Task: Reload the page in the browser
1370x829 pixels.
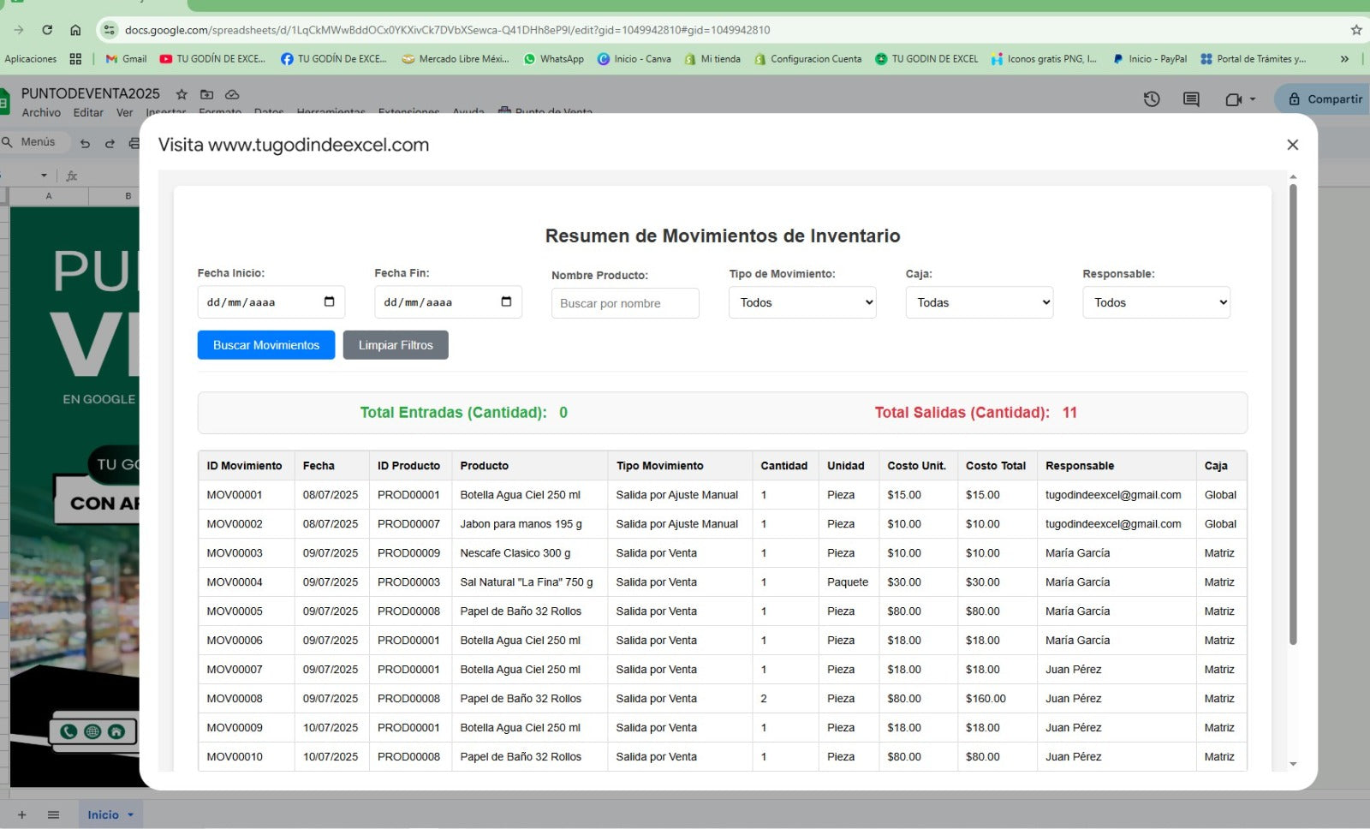Action: (47, 30)
